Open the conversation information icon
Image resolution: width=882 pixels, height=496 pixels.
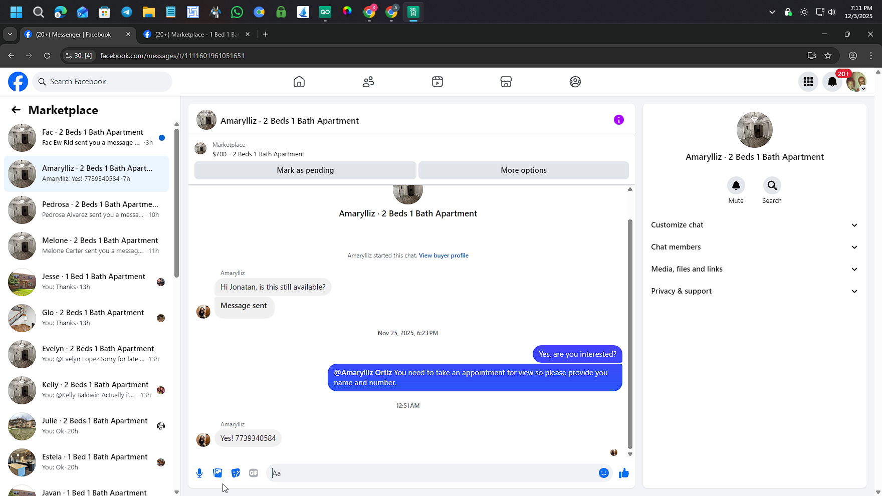(619, 120)
